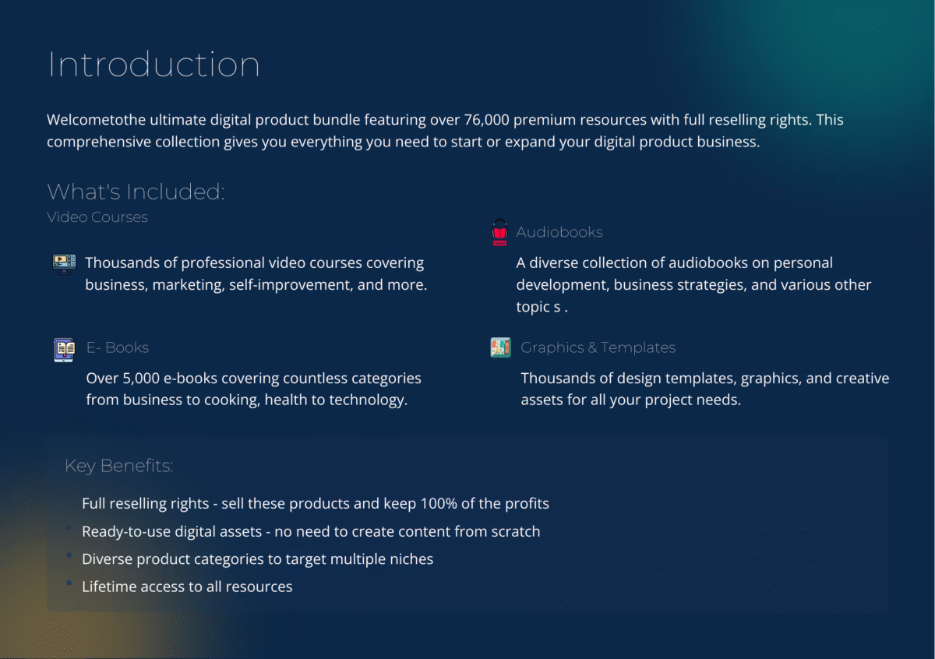This screenshot has width=935, height=659.
Task: Click the Graphics & Templates heading
Action: click(x=598, y=347)
